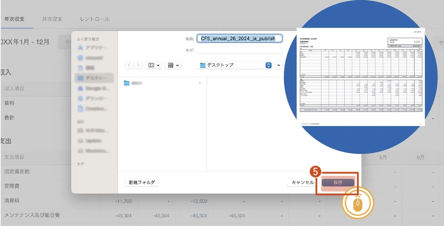Click メンテナンス及び組合費 row label
The image size is (444, 226).
(x=32, y=215)
